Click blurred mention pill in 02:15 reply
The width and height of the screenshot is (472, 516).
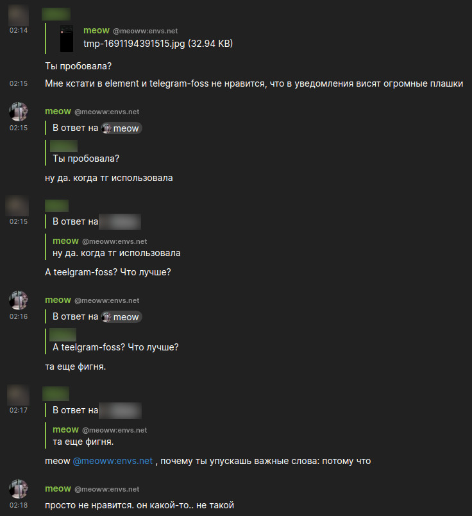pos(120,221)
